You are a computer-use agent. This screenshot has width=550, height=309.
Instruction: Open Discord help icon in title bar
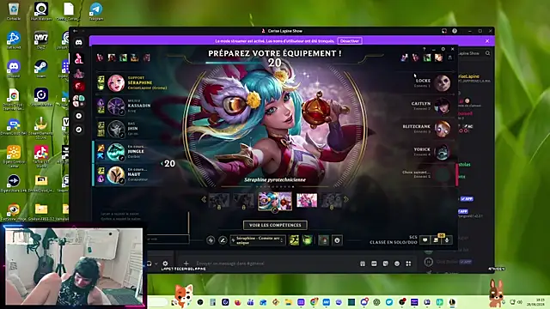(x=455, y=31)
